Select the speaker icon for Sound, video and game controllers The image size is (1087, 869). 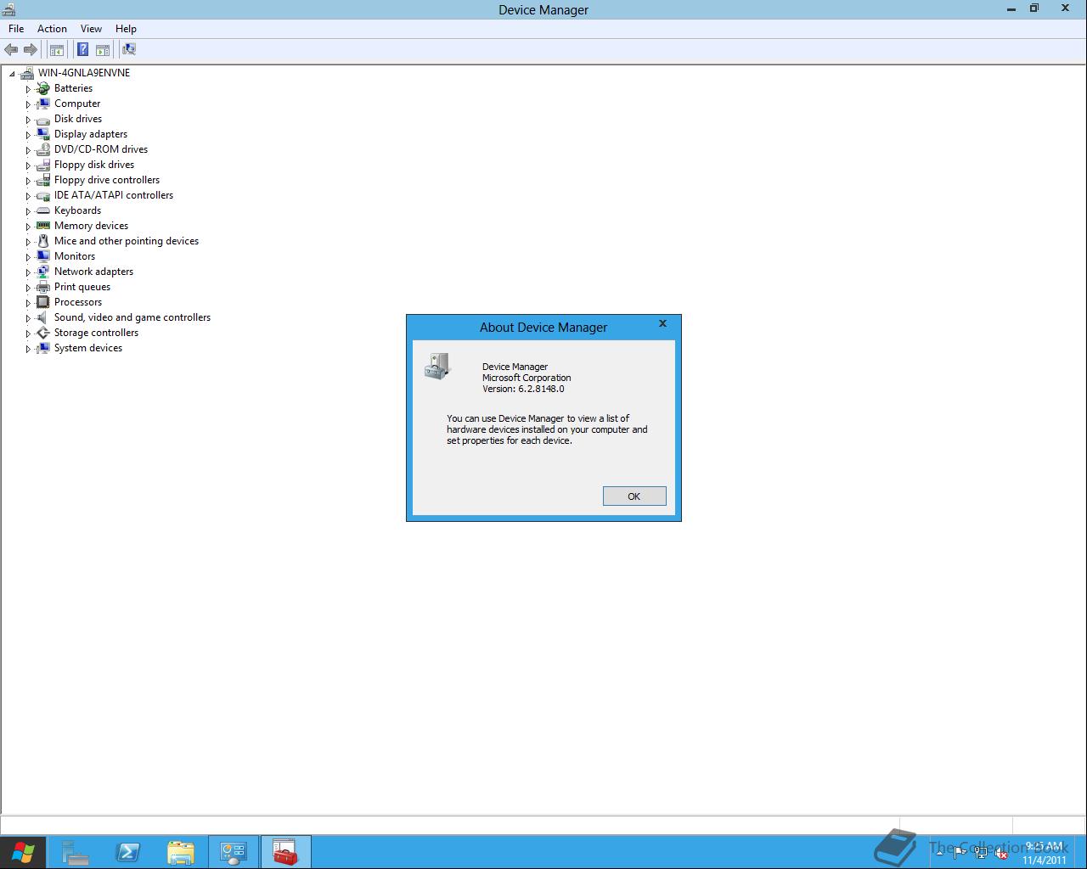point(43,317)
